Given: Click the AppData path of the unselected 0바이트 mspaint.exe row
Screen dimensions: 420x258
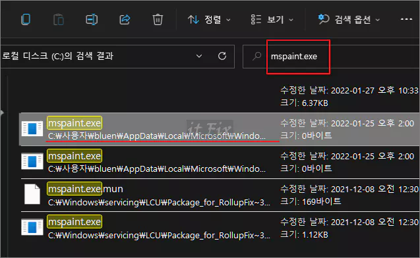Looking at the screenshot, I should click(x=157, y=169).
